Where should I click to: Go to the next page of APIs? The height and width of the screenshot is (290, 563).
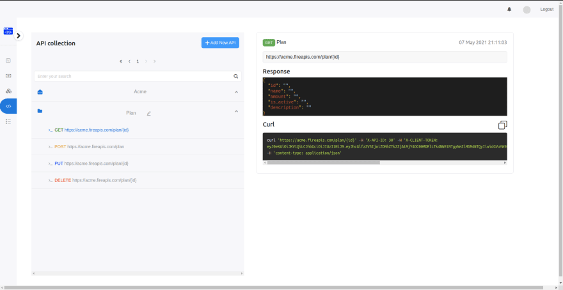pos(146,61)
